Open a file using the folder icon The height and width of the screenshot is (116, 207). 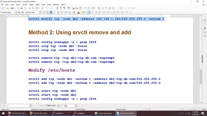coord(8,8)
